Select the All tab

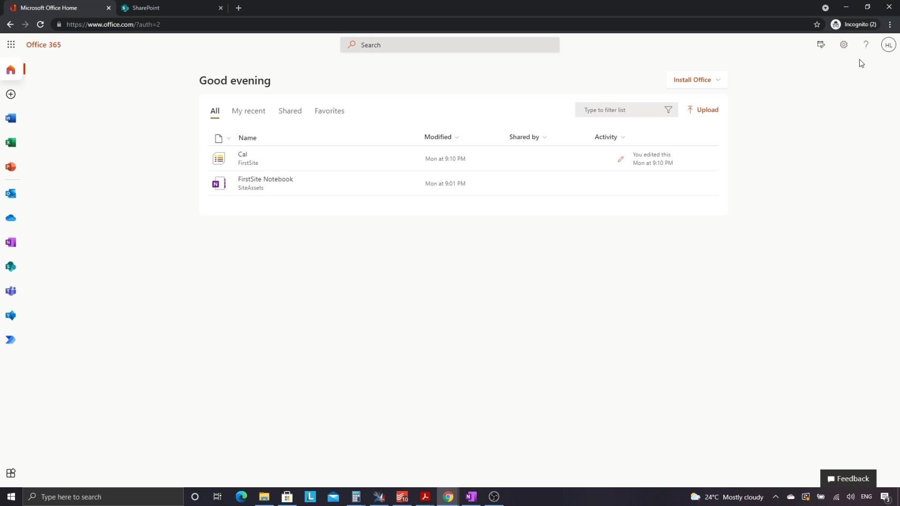coord(215,111)
